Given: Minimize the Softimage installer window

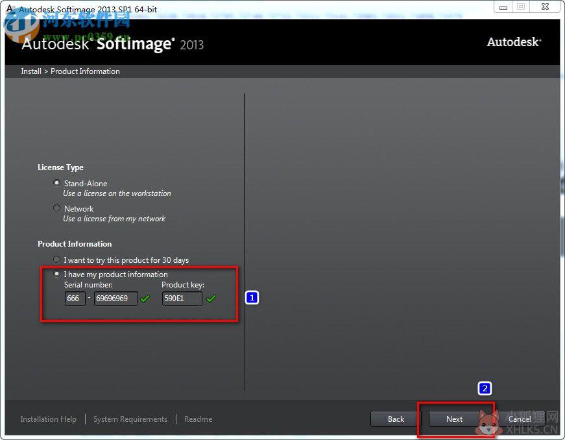Looking at the screenshot, I should point(503,7).
